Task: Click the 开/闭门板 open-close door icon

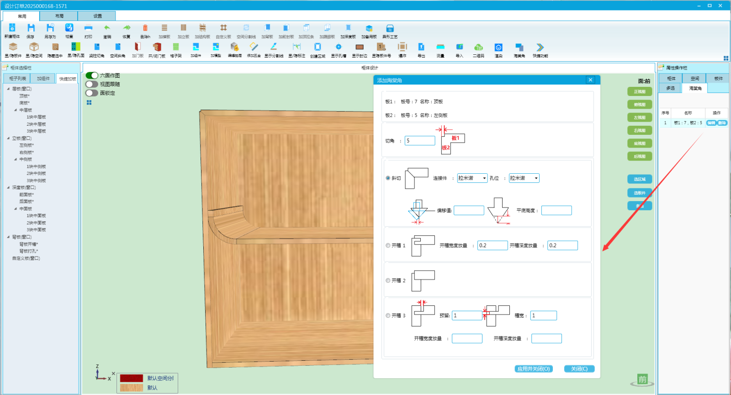Action: (157, 47)
